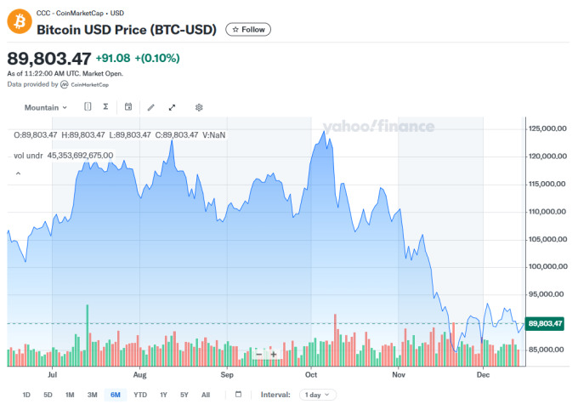
Task: Open the indicators sigma tool
Action: pos(105,107)
